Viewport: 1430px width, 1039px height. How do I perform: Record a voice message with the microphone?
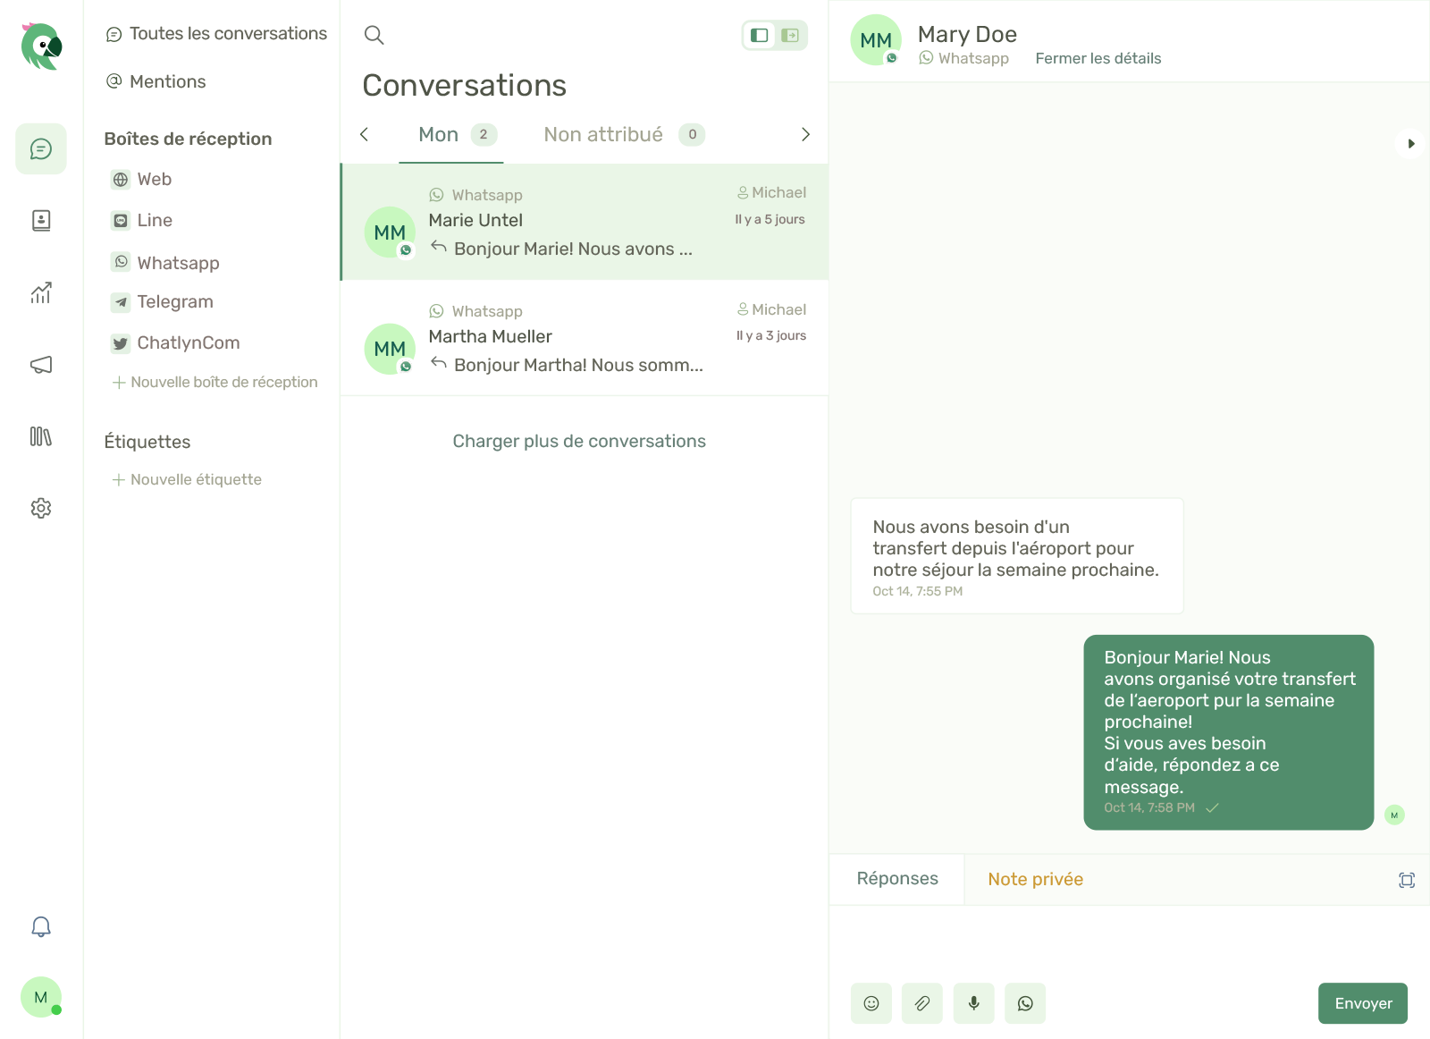click(x=973, y=1003)
